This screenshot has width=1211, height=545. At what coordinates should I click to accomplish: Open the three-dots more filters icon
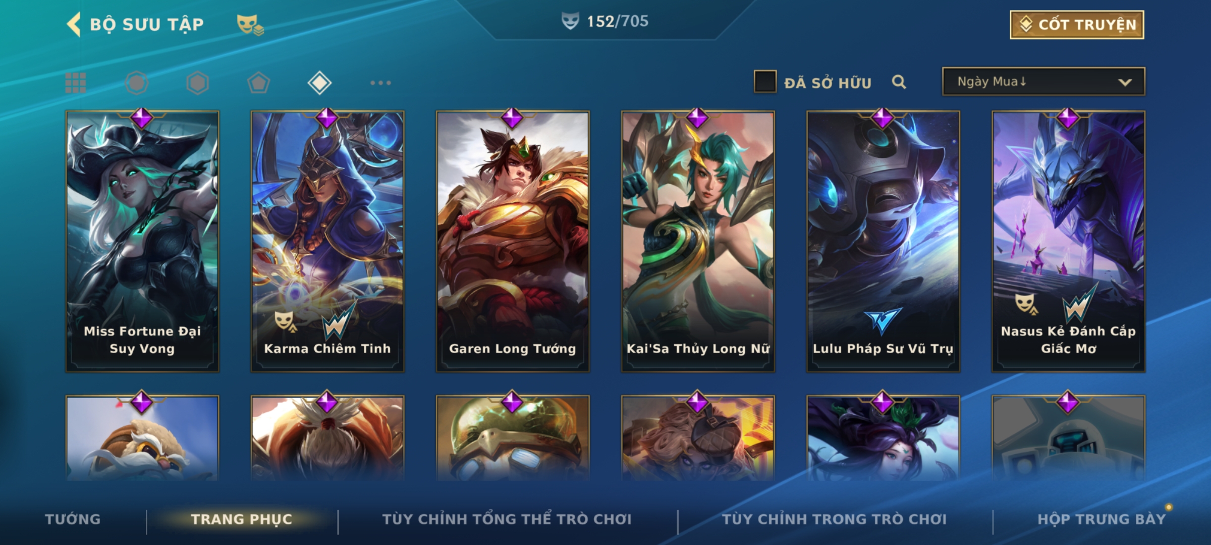[x=380, y=83]
